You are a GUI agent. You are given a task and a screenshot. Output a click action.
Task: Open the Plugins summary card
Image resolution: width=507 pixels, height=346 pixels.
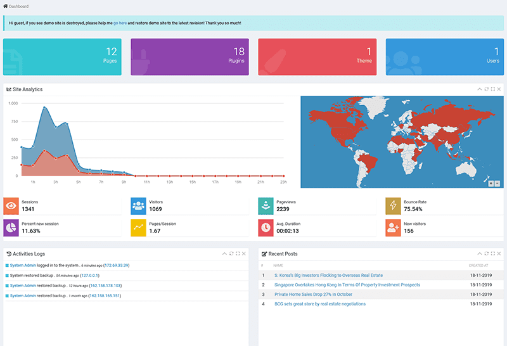189,57
